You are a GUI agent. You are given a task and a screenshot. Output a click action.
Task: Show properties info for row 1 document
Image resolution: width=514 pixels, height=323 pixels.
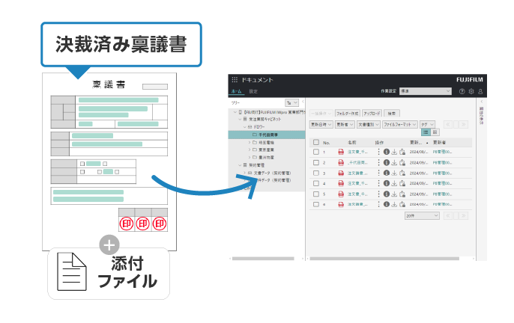387,152
